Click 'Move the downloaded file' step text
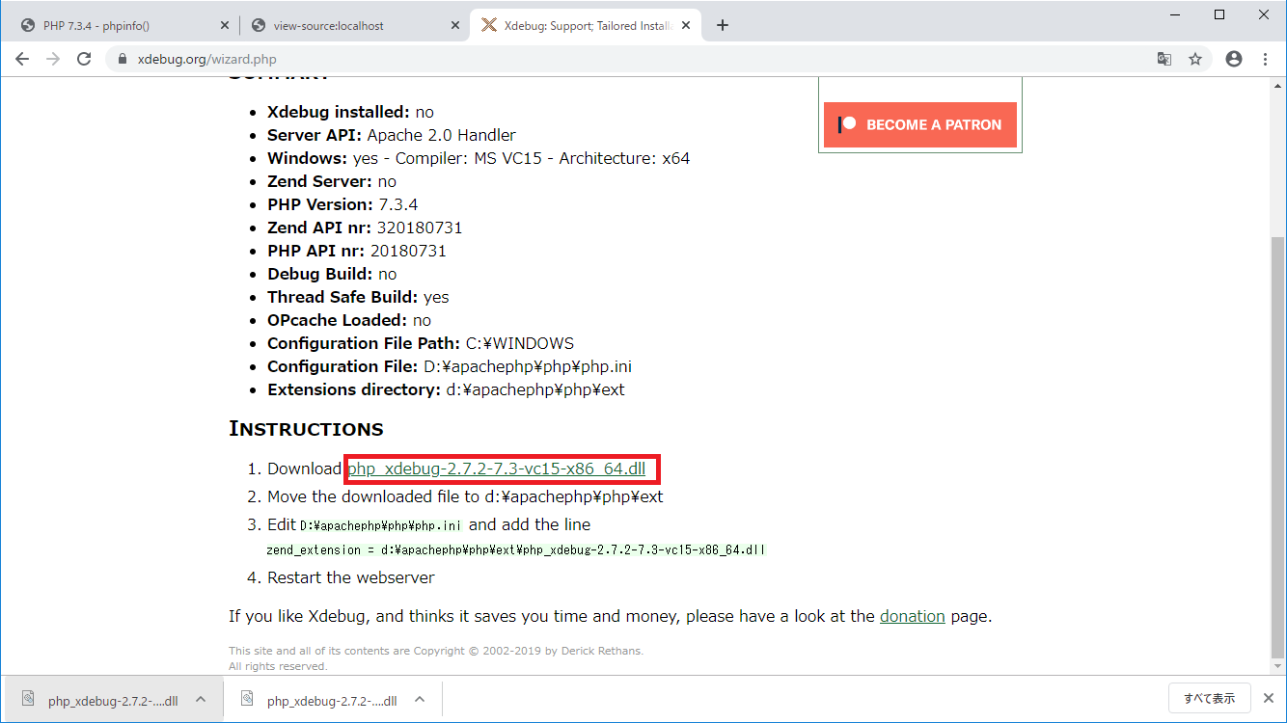The image size is (1287, 723). click(465, 496)
